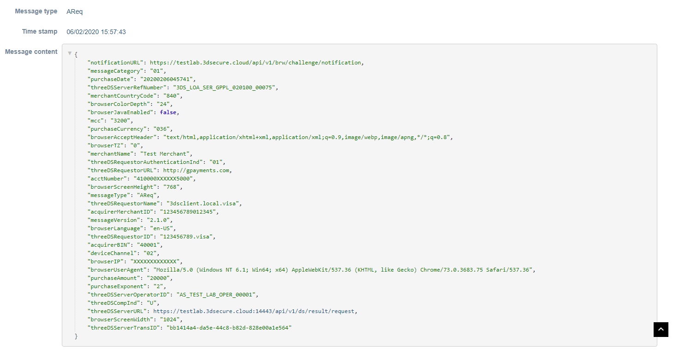The image size is (673, 354).
Task: Click the browserAcceptHeader value text
Action: (307, 137)
